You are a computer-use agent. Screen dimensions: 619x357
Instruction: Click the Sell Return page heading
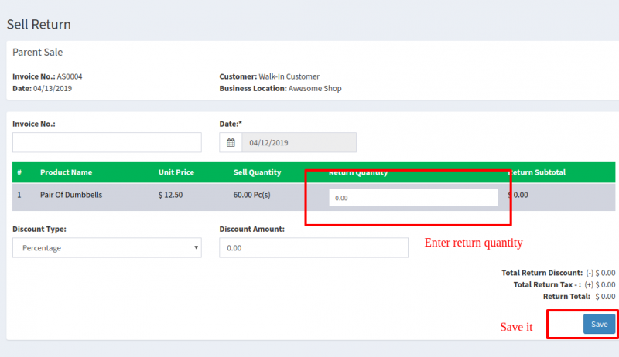coord(39,24)
